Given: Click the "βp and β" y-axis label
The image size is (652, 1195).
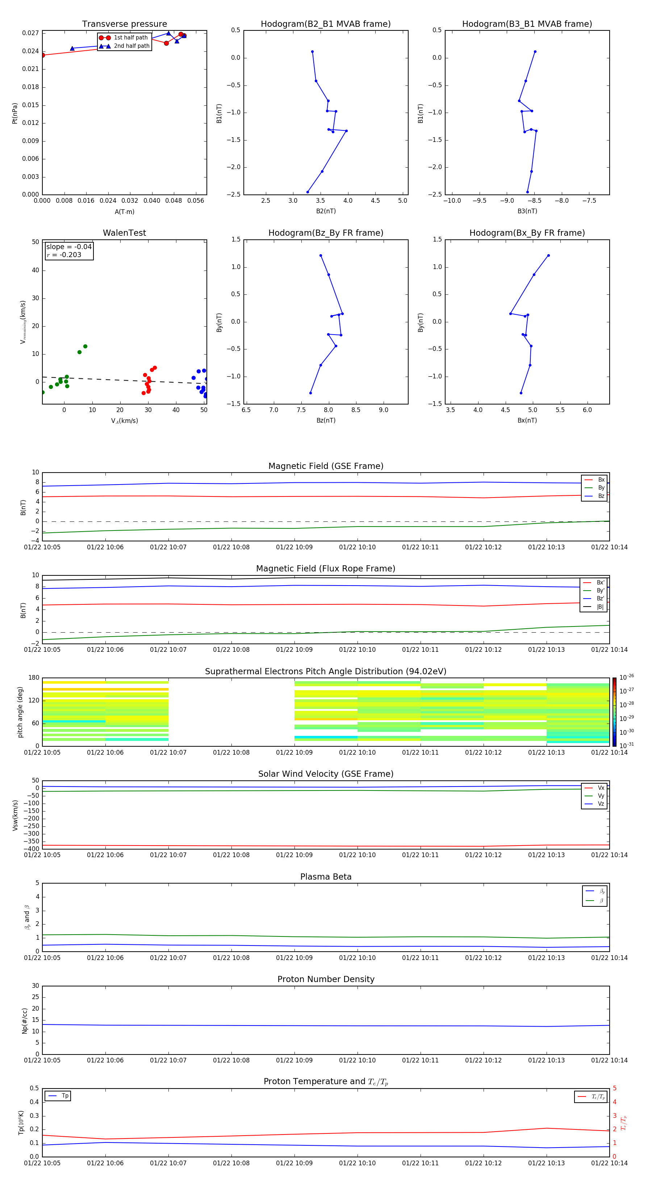Looking at the screenshot, I should (x=28, y=917).
